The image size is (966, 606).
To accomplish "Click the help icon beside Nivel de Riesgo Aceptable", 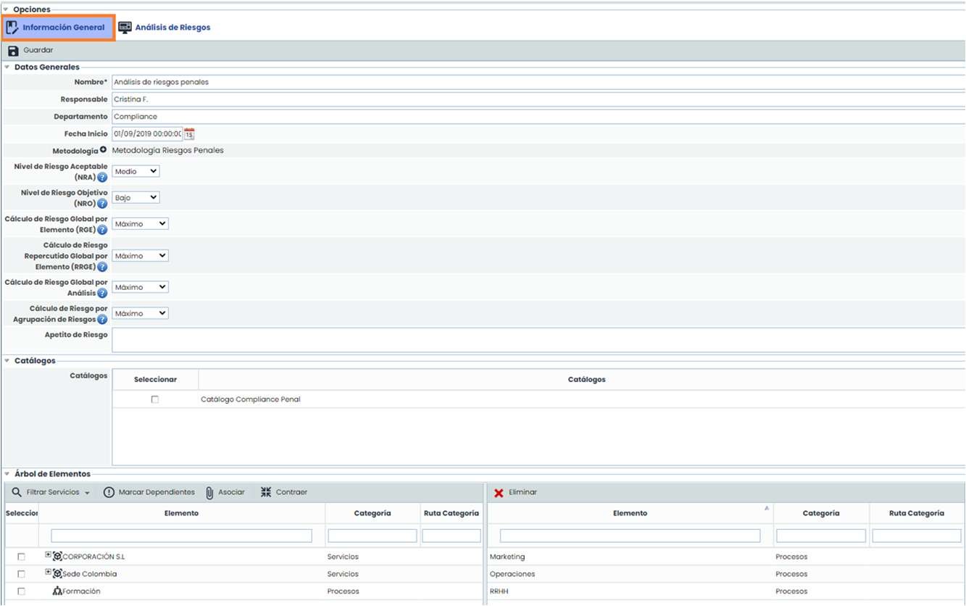I will (102, 178).
